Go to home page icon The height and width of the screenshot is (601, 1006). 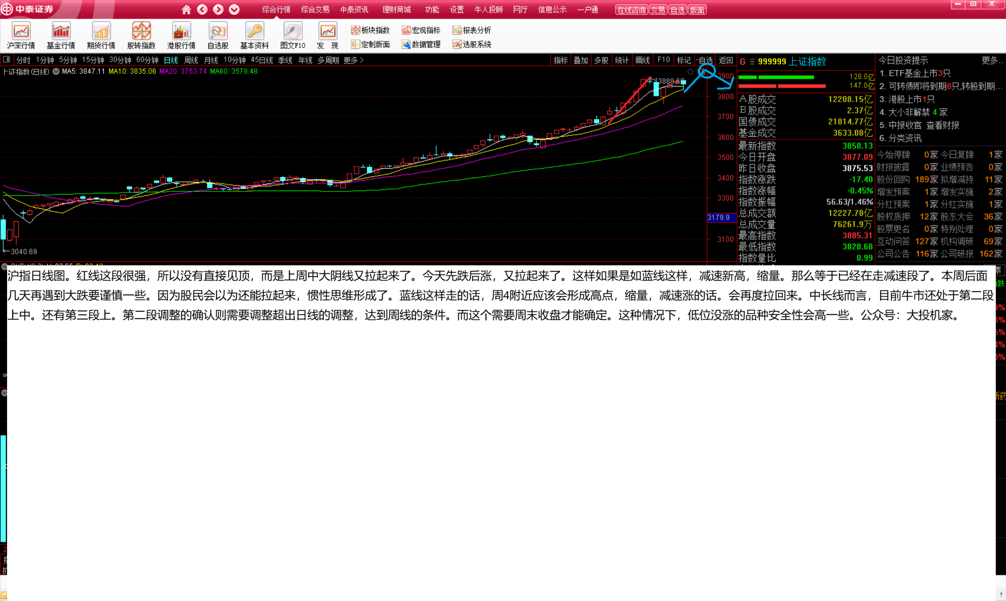(186, 9)
